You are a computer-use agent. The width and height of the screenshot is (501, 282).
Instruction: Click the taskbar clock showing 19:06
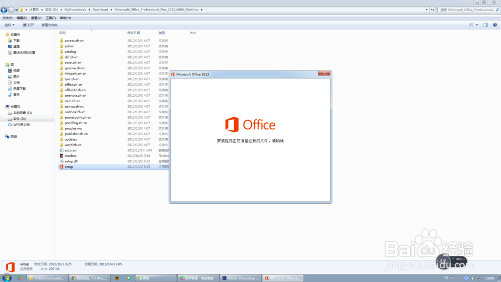point(490,278)
